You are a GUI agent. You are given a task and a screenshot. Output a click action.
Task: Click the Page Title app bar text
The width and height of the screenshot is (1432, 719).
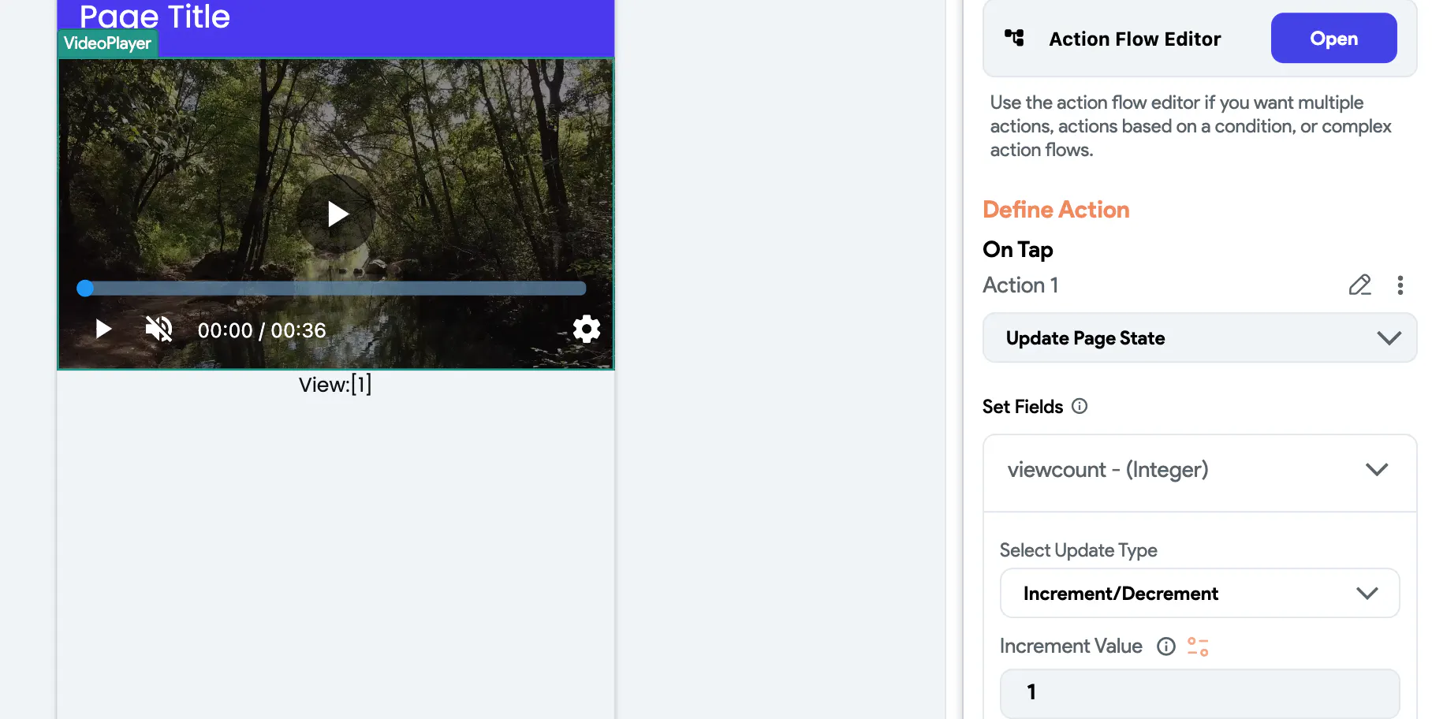[x=155, y=17]
